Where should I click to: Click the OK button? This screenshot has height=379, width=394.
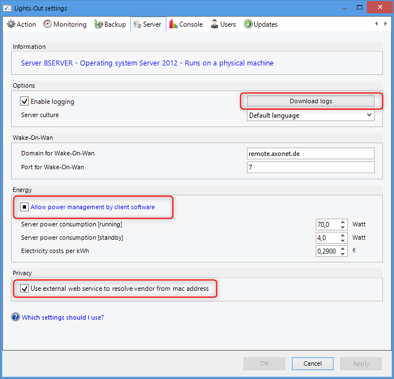(264, 363)
